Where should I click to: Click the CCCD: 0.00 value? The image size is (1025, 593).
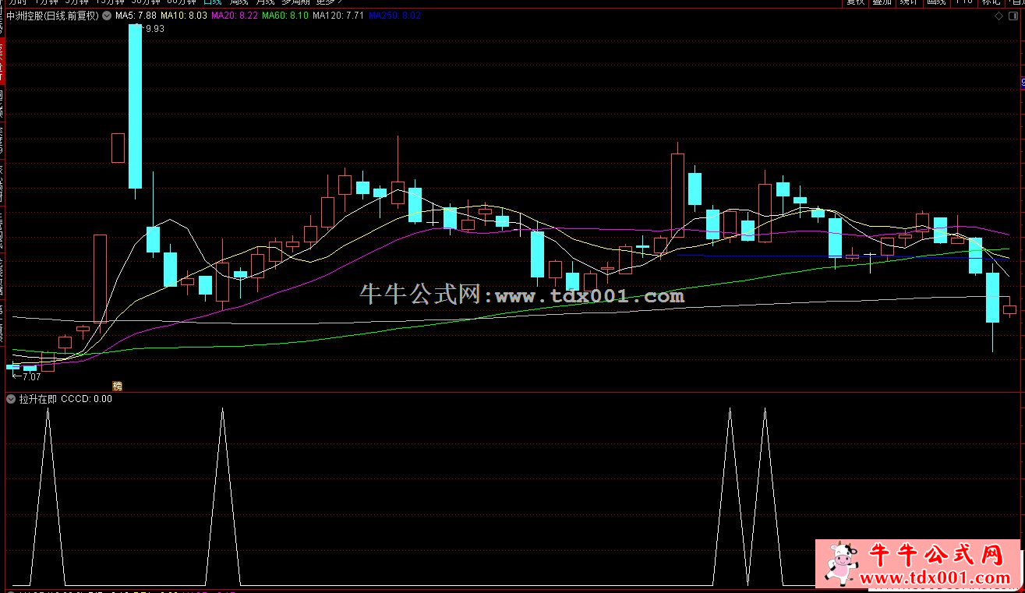[x=87, y=399]
